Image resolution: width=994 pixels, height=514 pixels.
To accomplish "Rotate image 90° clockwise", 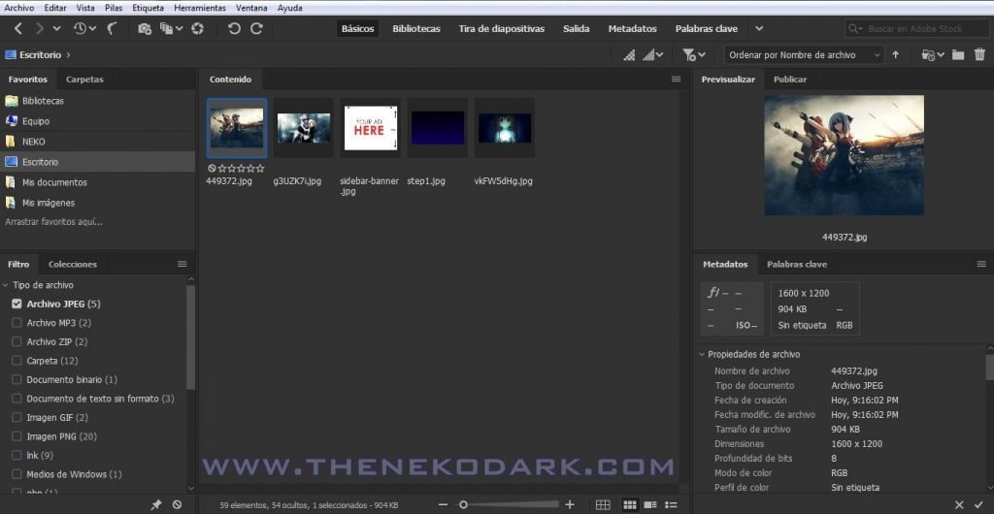I will [x=257, y=29].
